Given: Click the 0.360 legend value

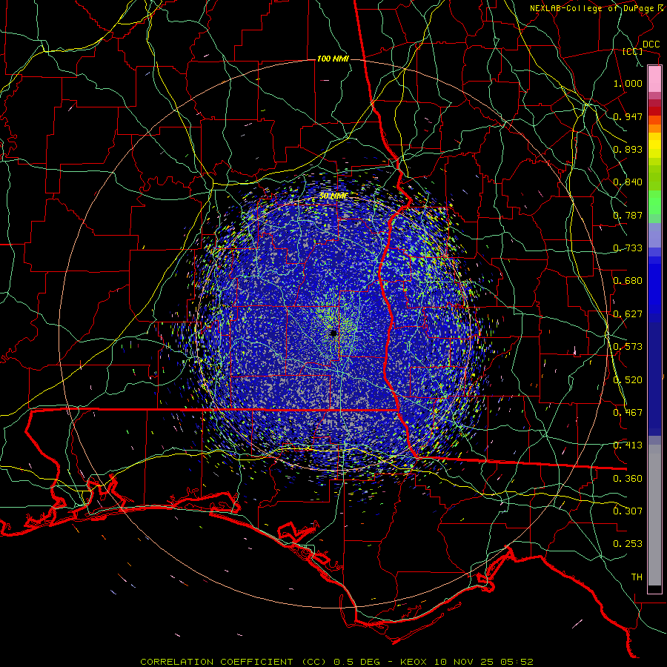Looking at the screenshot, I should point(628,479).
